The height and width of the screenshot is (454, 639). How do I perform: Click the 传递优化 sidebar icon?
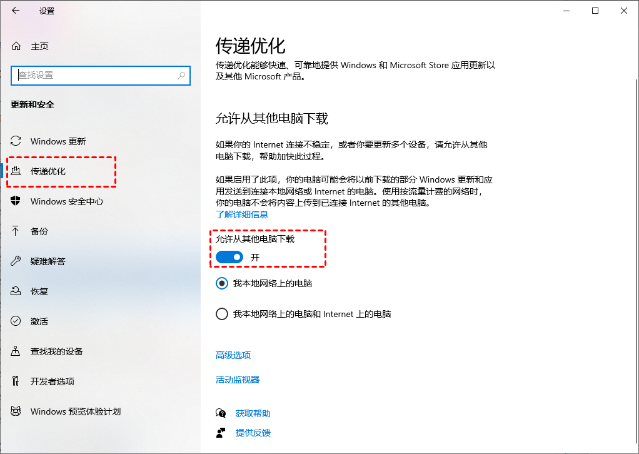(16, 171)
